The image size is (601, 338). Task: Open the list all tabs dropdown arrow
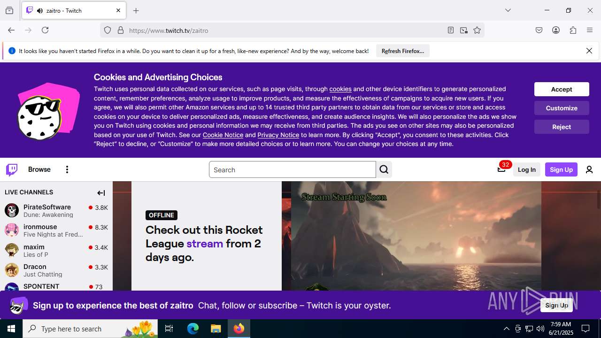tap(508, 10)
